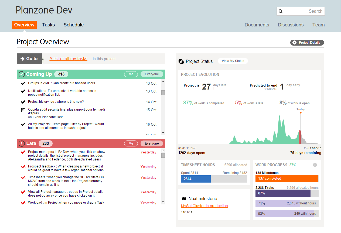Click the Project Status pie icon

point(181,61)
